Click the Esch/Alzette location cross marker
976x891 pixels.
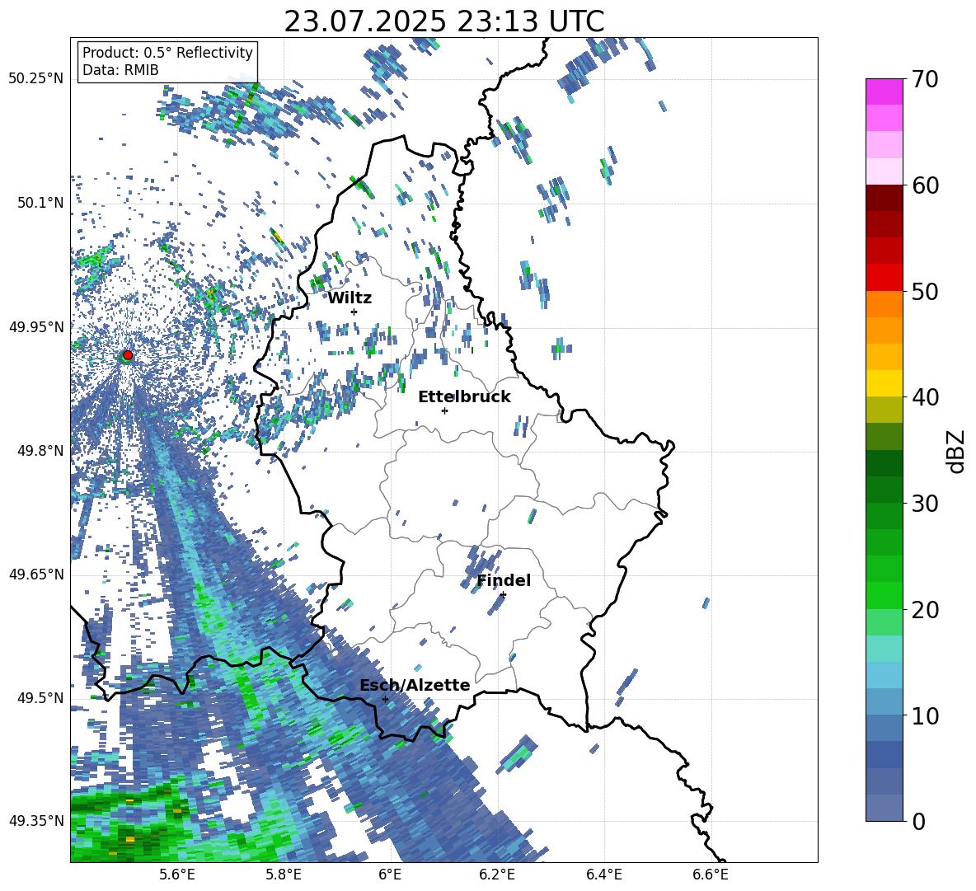pos(385,699)
